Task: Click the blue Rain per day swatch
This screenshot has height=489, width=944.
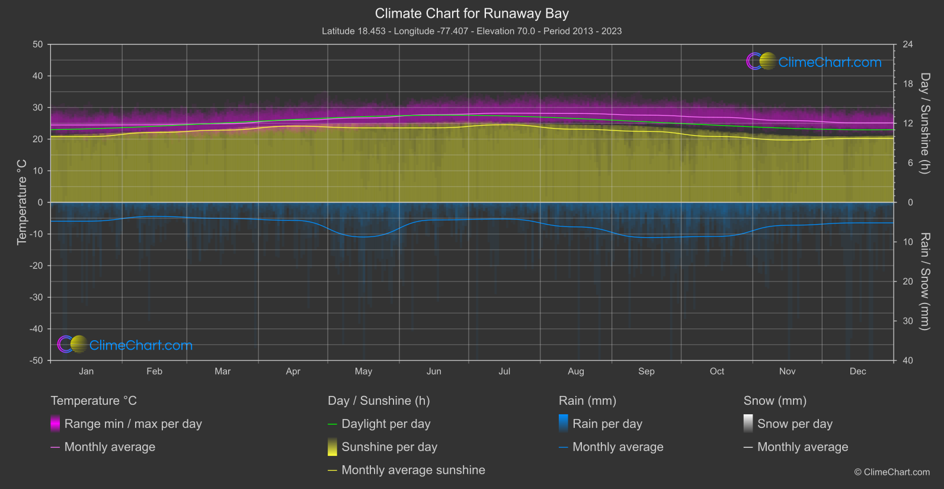Action: tap(564, 424)
